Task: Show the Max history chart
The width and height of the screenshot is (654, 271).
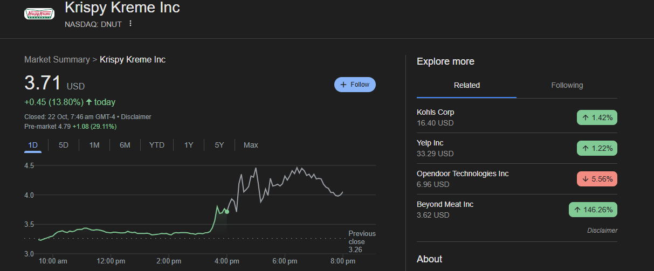Action: [251, 145]
